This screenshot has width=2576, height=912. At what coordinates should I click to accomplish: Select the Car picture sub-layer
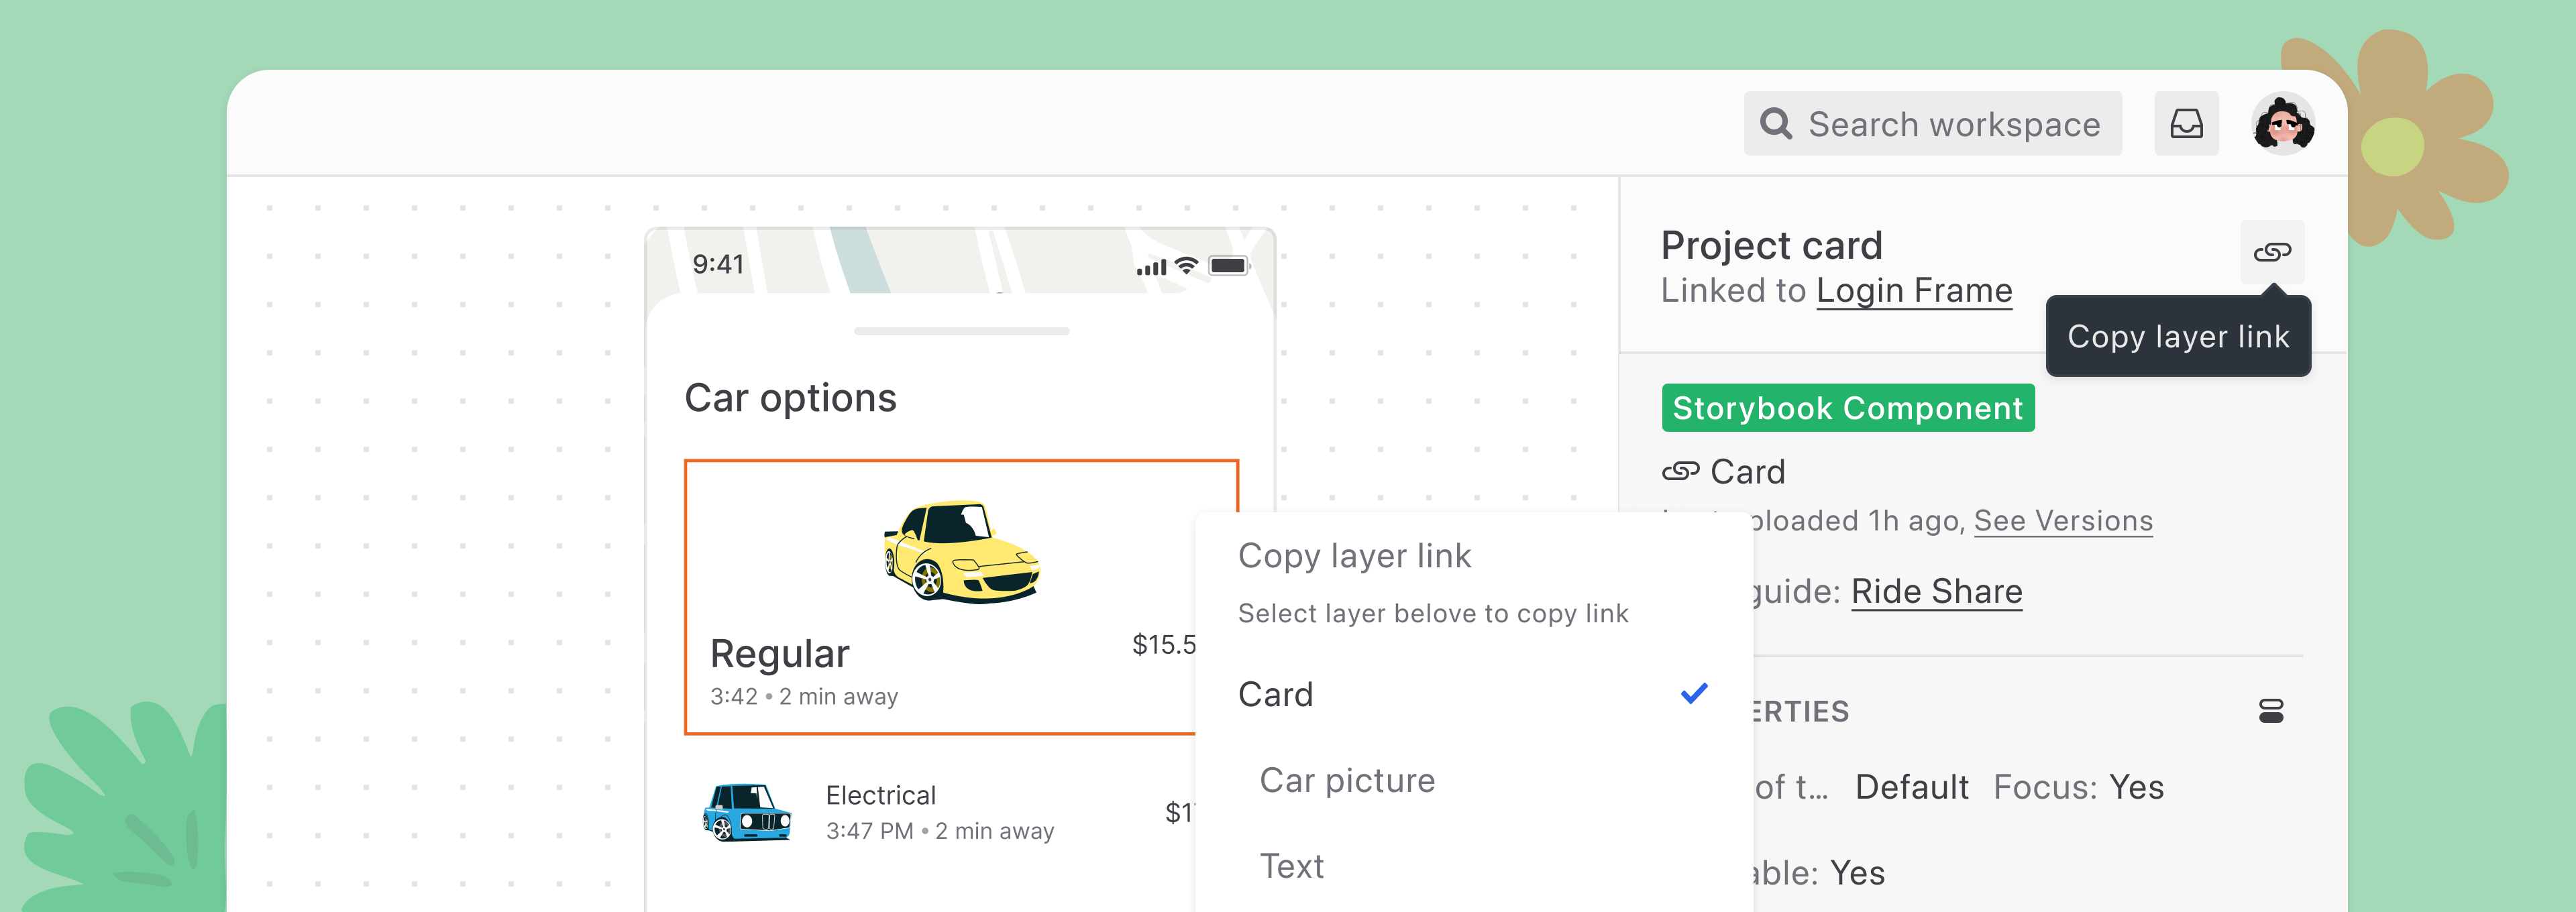(1347, 780)
